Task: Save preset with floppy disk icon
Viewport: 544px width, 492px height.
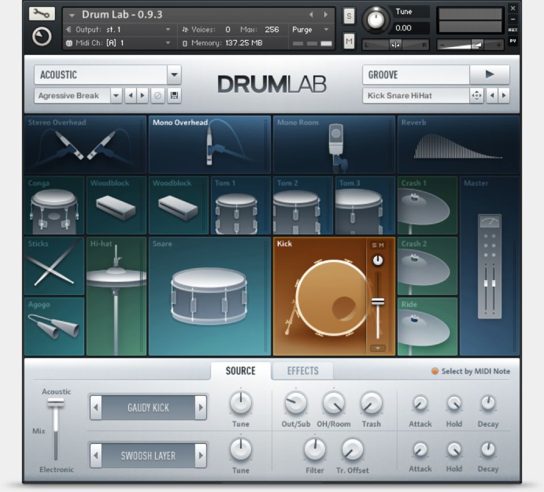Action: point(175,96)
